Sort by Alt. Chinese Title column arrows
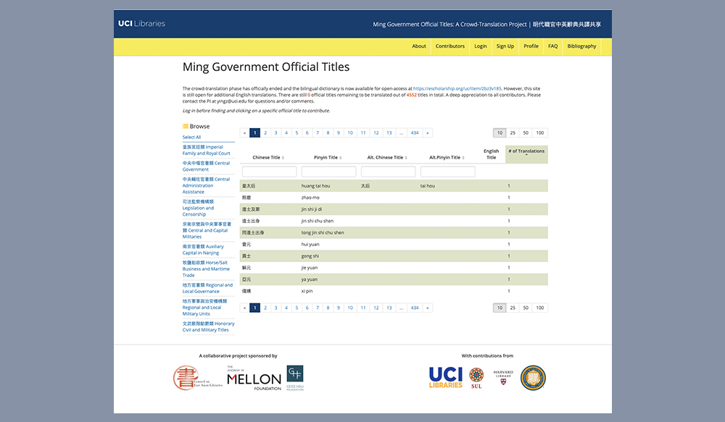Viewport: 725px width, 422px height. coord(406,158)
